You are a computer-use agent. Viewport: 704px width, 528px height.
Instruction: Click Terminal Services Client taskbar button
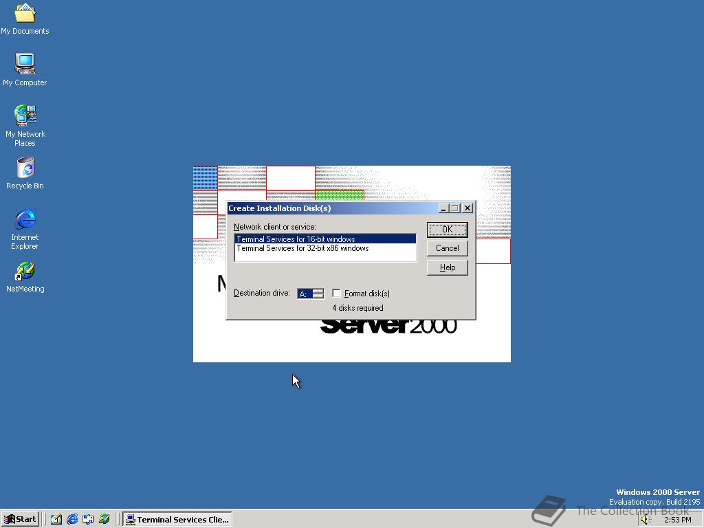(177, 520)
